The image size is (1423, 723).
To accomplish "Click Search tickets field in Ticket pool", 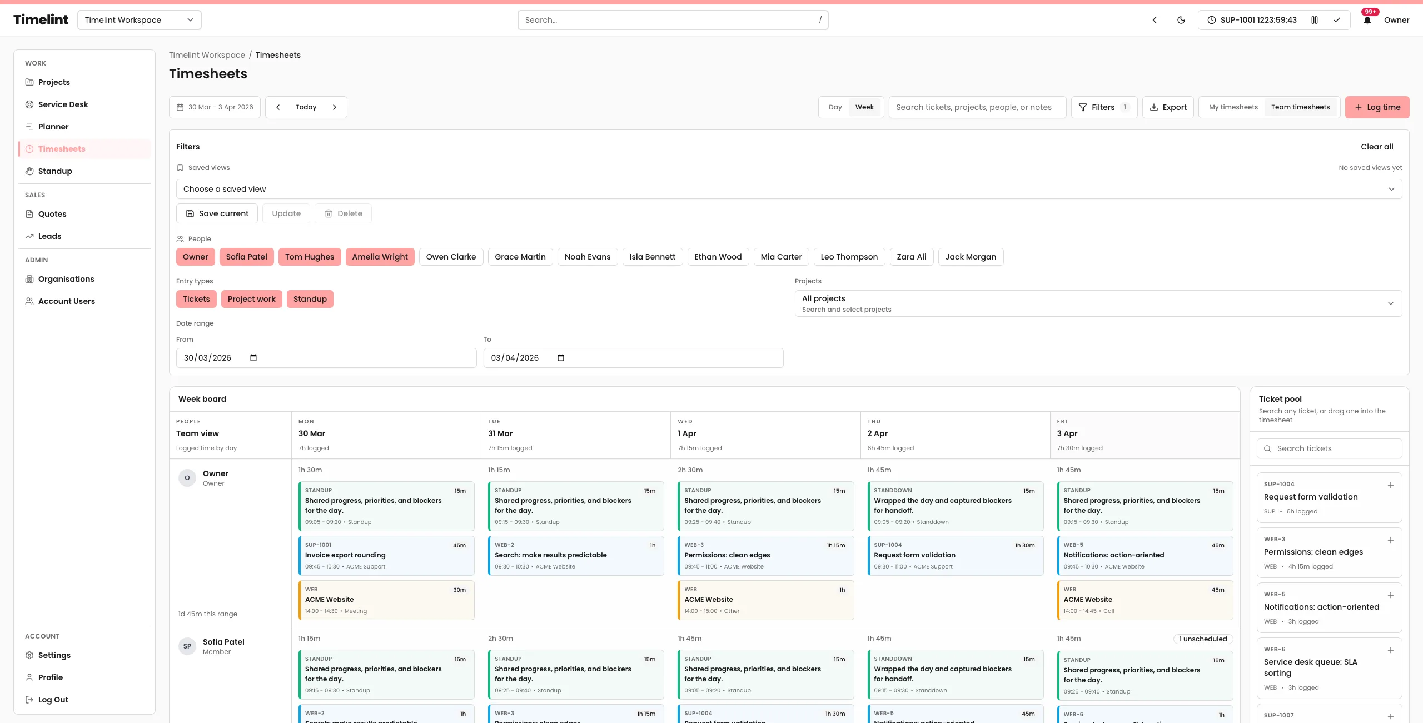I will (x=1329, y=448).
